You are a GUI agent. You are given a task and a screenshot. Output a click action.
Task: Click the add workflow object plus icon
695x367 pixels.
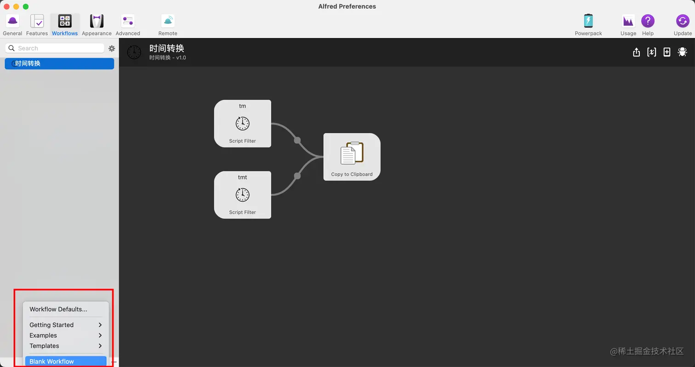(x=667, y=52)
